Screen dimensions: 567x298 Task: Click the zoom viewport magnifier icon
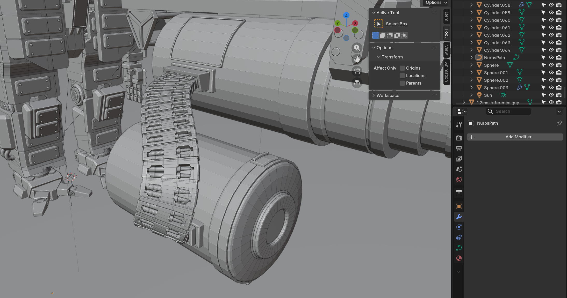tap(357, 48)
